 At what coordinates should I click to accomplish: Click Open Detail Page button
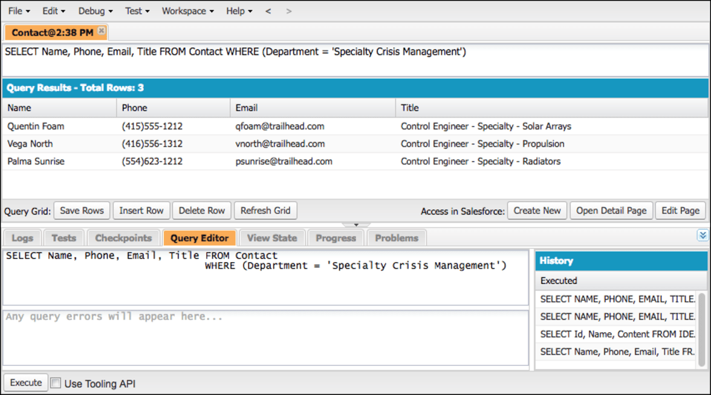click(611, 211)
